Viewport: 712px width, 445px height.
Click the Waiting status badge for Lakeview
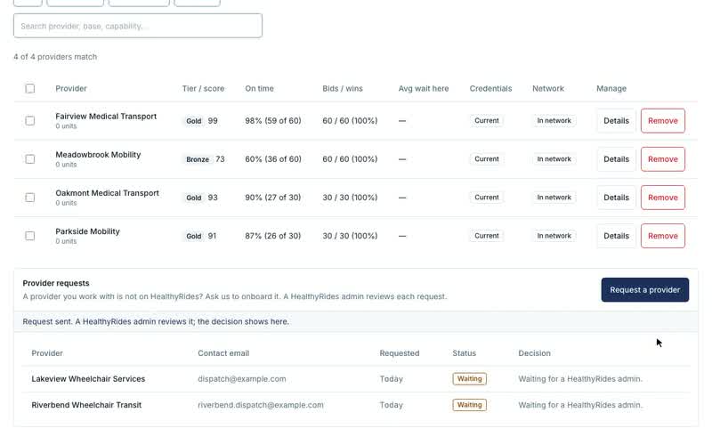tap(470, 379)
